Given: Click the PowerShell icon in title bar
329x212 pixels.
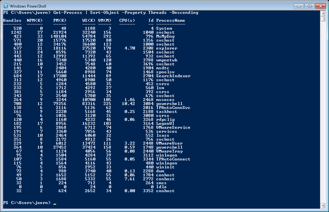Looking at the screenshot, I should [6, 6].
